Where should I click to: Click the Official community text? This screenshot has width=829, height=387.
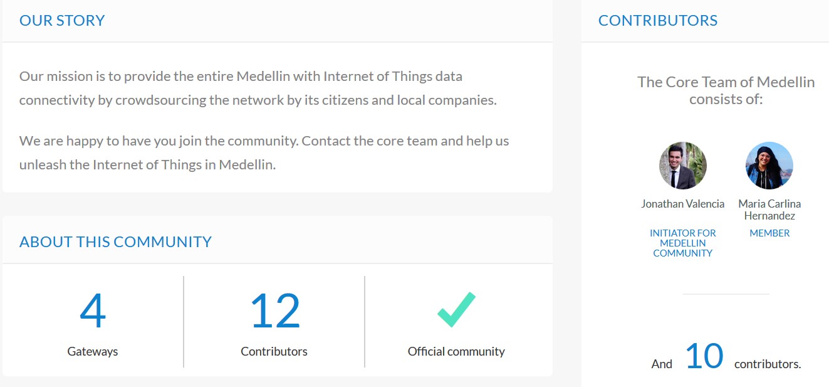(456, 351)
